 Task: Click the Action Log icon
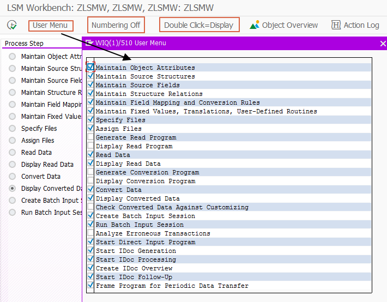coord(336,25)
